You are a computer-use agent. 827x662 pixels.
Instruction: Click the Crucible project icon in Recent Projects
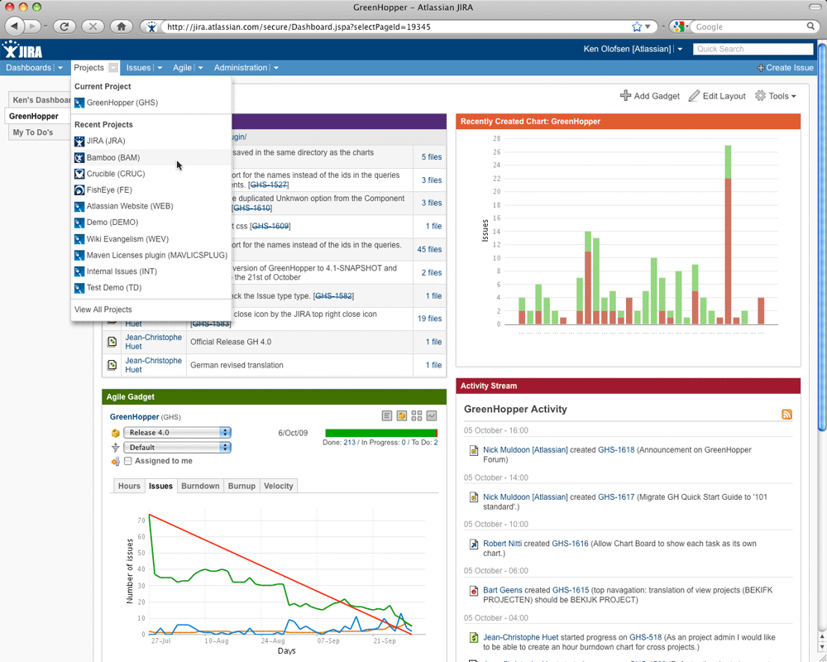(x=79, y=174)
